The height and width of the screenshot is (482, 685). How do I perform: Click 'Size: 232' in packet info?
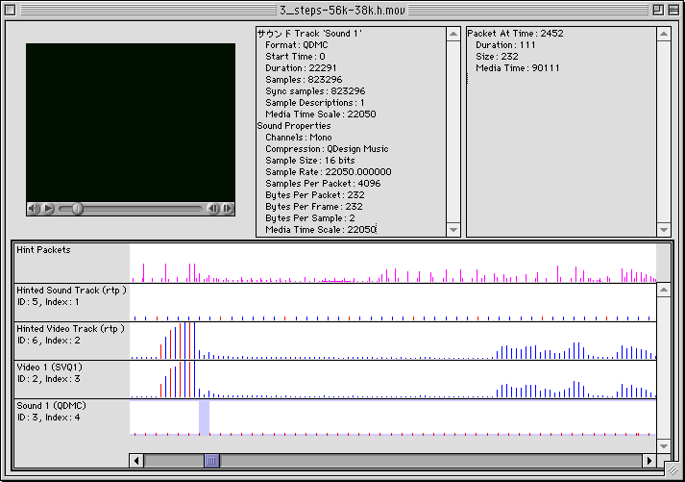(497, 57)
